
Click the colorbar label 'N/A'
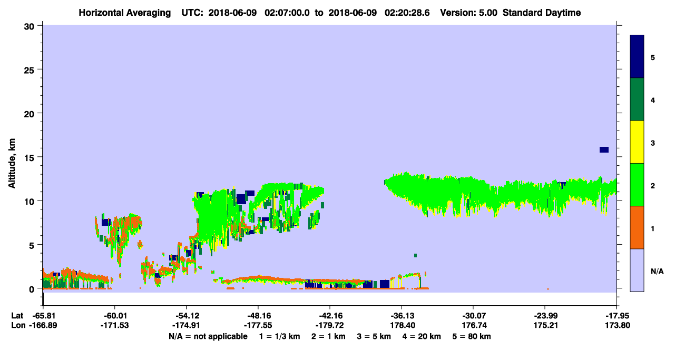[x=657, y=271]
